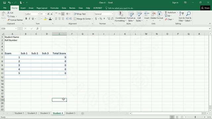Click Format Painter
This screenshot has width=212, height=119.
[x=15, y=20]
